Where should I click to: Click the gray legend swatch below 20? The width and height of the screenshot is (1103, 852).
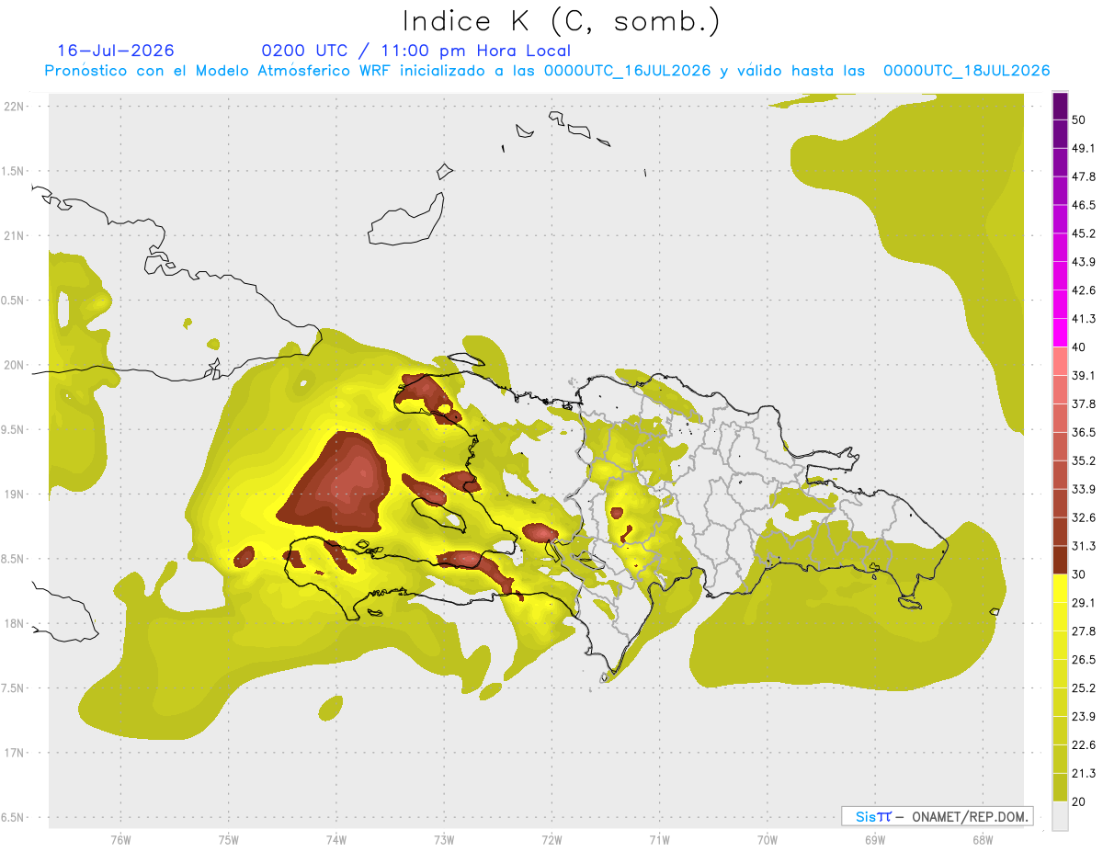(1060, 816)
